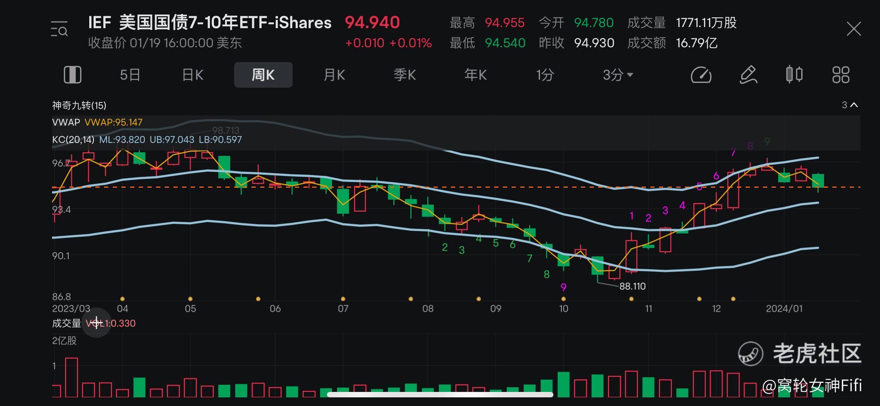Screen dimensions: 880x406
Task: Select the 神奇九转(15) indicator label
Action: point(79,105)
